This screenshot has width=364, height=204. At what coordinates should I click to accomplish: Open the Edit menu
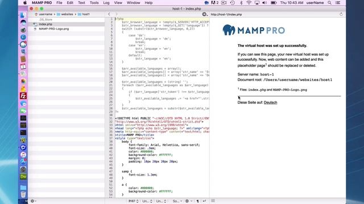coord(70,3)
